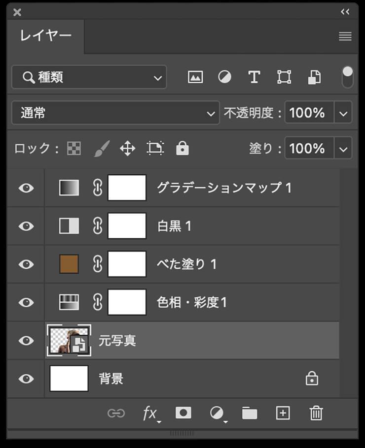Click the adjustment layer filter icon
This screenshot has height=448, width=365.
pyautogui.click(x=225, y=77)
